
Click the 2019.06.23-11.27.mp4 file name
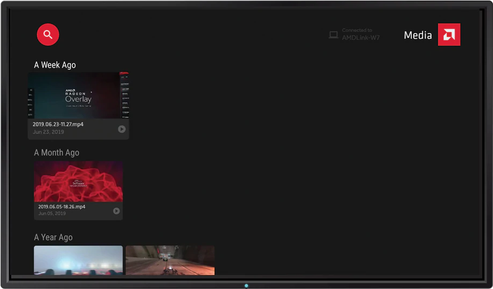click(x=58, y=124)
